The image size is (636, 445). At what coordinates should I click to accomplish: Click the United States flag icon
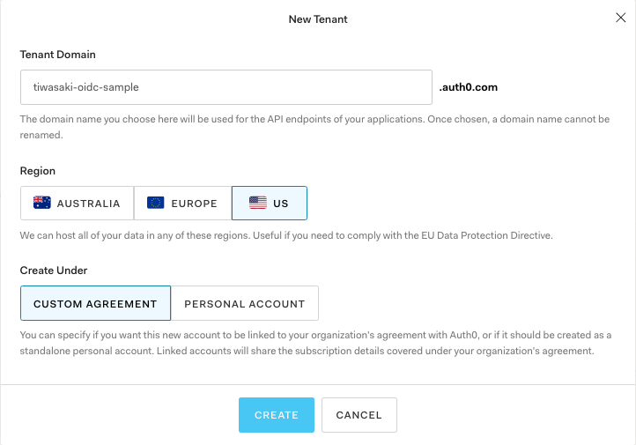(x=258, y=203)
